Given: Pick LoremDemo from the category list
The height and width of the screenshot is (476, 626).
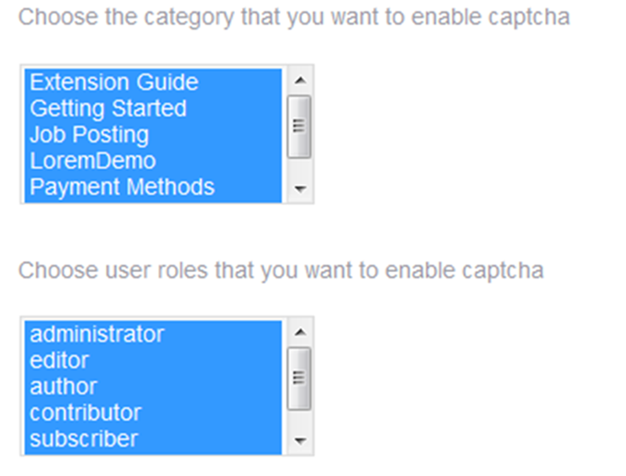Looking at the screenshot, I should [92, 161].
